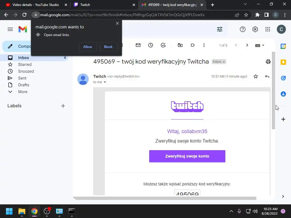Expand recipient details arrow next to 'to me'
Viewport: 291px width, 218px height.
click(105, 82)
